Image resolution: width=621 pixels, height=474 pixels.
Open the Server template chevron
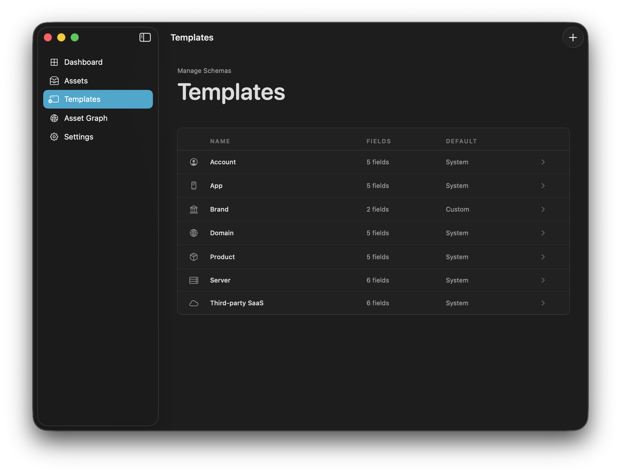tap(543, 280)
